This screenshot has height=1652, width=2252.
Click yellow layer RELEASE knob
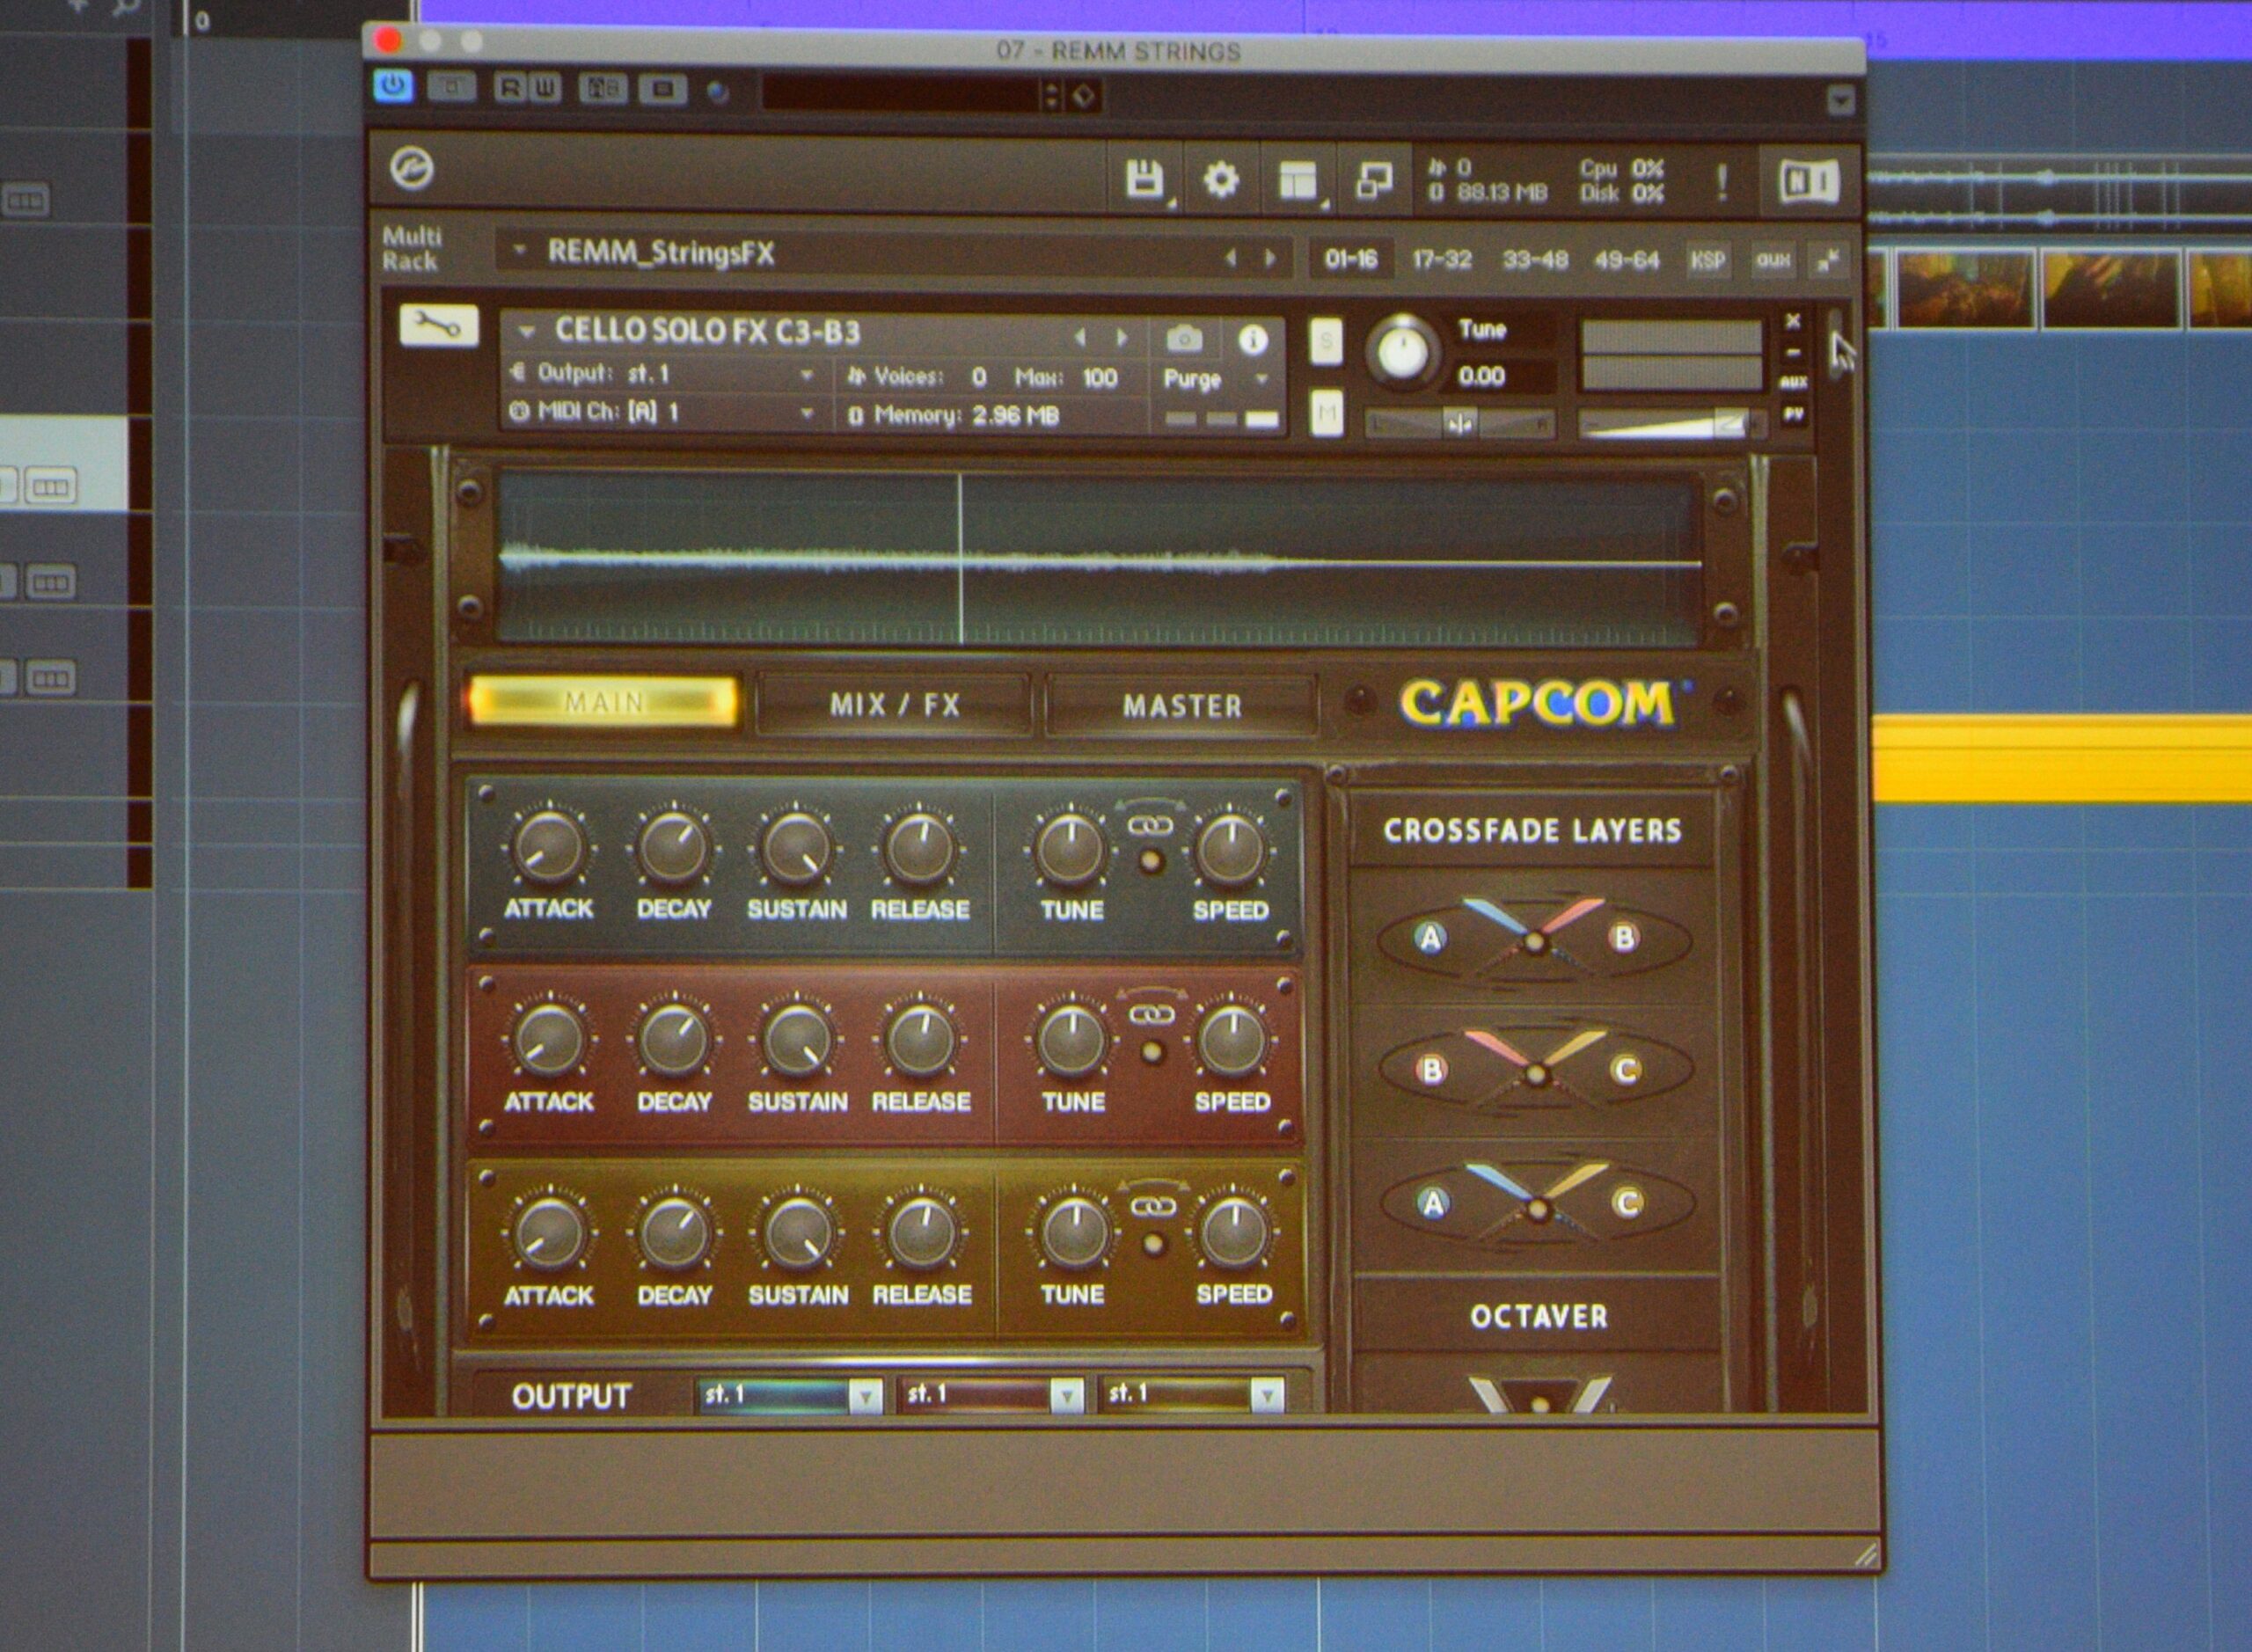[922, 1233]
